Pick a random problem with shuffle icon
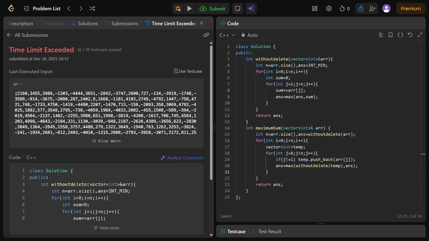Viewport: 429px width, 241px height. [92, 9]
